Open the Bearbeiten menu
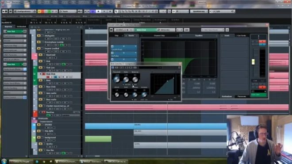This screenshot has height=164, width=292. tap(17, 2)
